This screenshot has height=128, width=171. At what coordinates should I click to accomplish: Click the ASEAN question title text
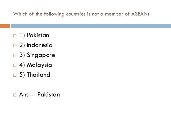(81, 14)
